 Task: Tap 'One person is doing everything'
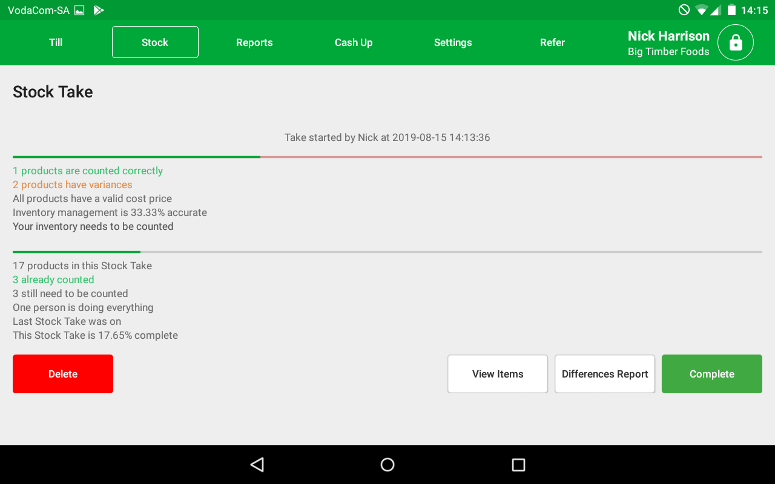[x=83, y=307]
